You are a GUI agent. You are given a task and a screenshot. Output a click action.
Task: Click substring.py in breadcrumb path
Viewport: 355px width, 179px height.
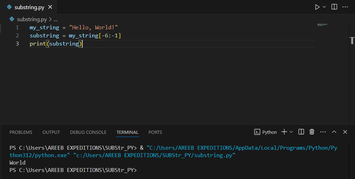[32, 19]
